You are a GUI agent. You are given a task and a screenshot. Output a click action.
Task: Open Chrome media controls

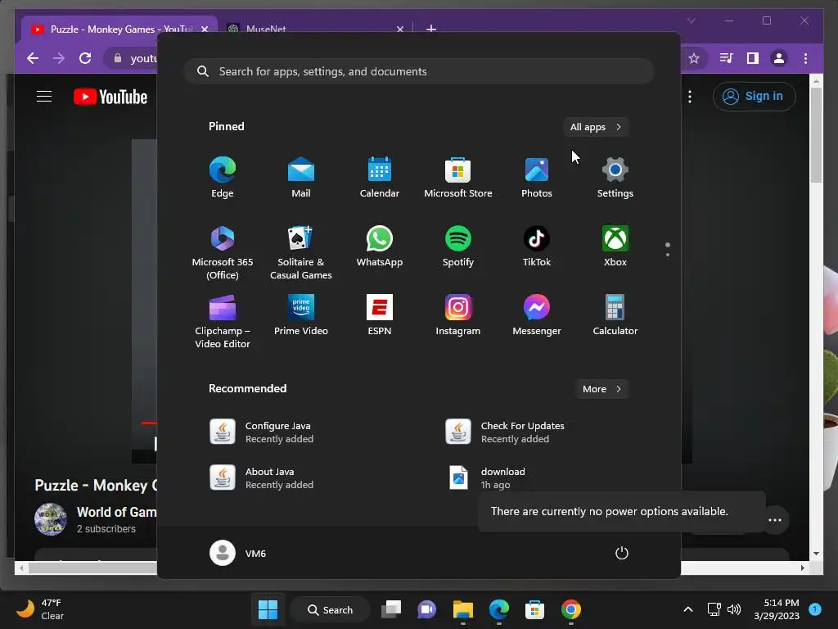tap(727, 58)
